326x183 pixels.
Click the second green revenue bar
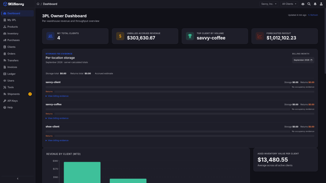tap(128, 181)
